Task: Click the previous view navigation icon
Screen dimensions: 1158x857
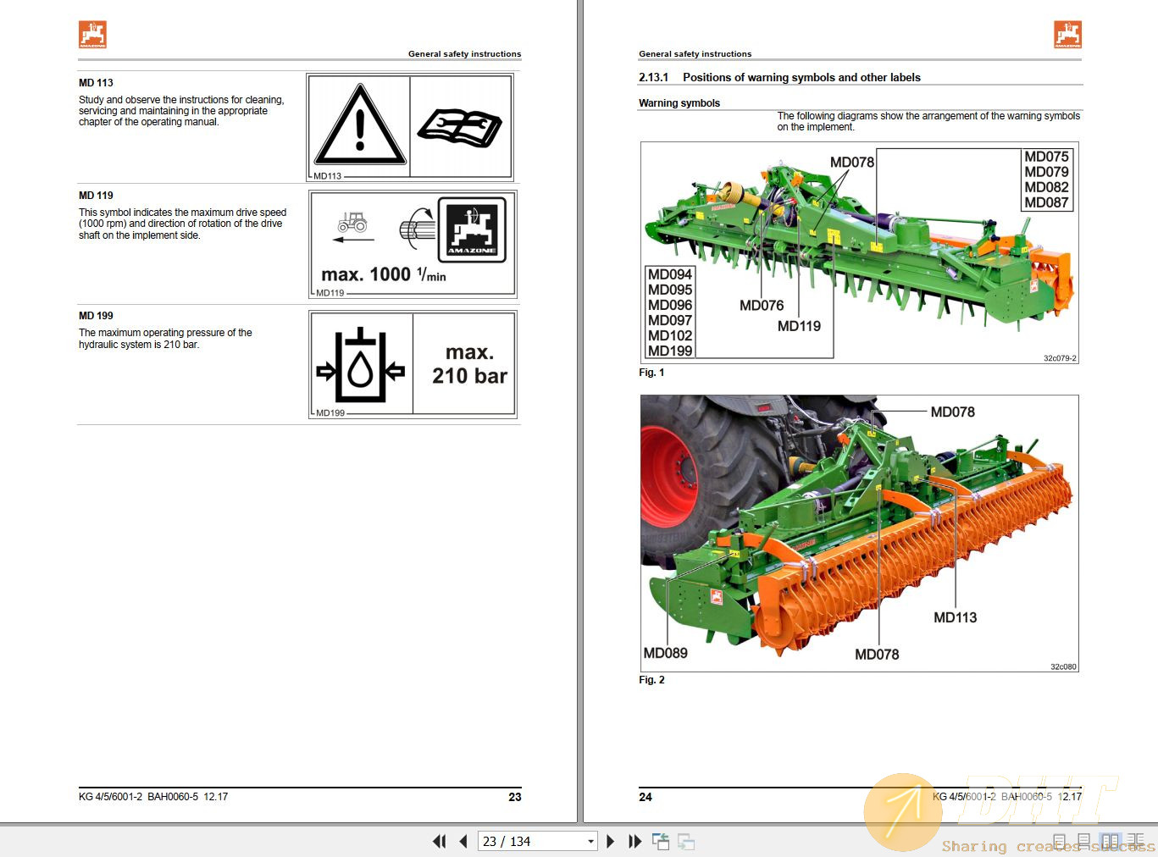Action: coord(661,841)
